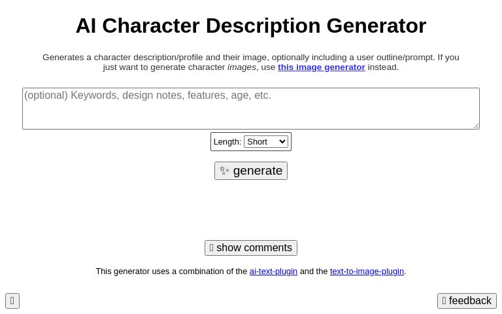This screenshot has height=314, width=502.
Task: Click the "This generator uses a combination" footer text
Action: click(x=171, y=271)
